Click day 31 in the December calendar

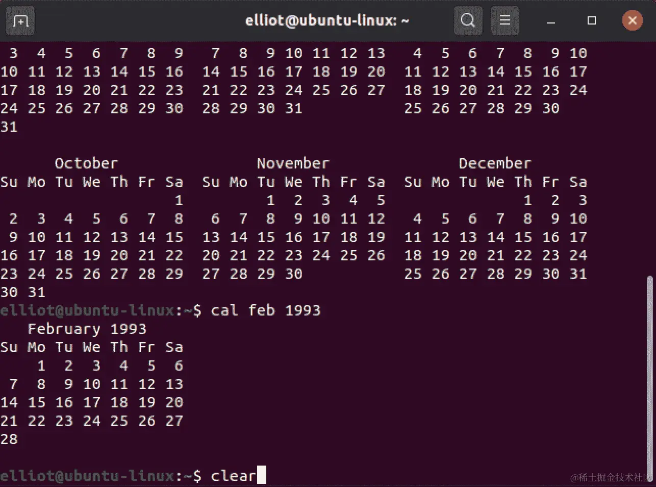click(x=578, y=274)
